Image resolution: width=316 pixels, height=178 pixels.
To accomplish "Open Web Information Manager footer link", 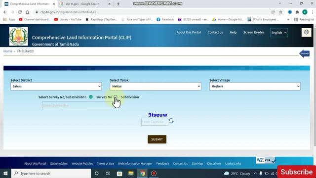I will click(135, 164).
